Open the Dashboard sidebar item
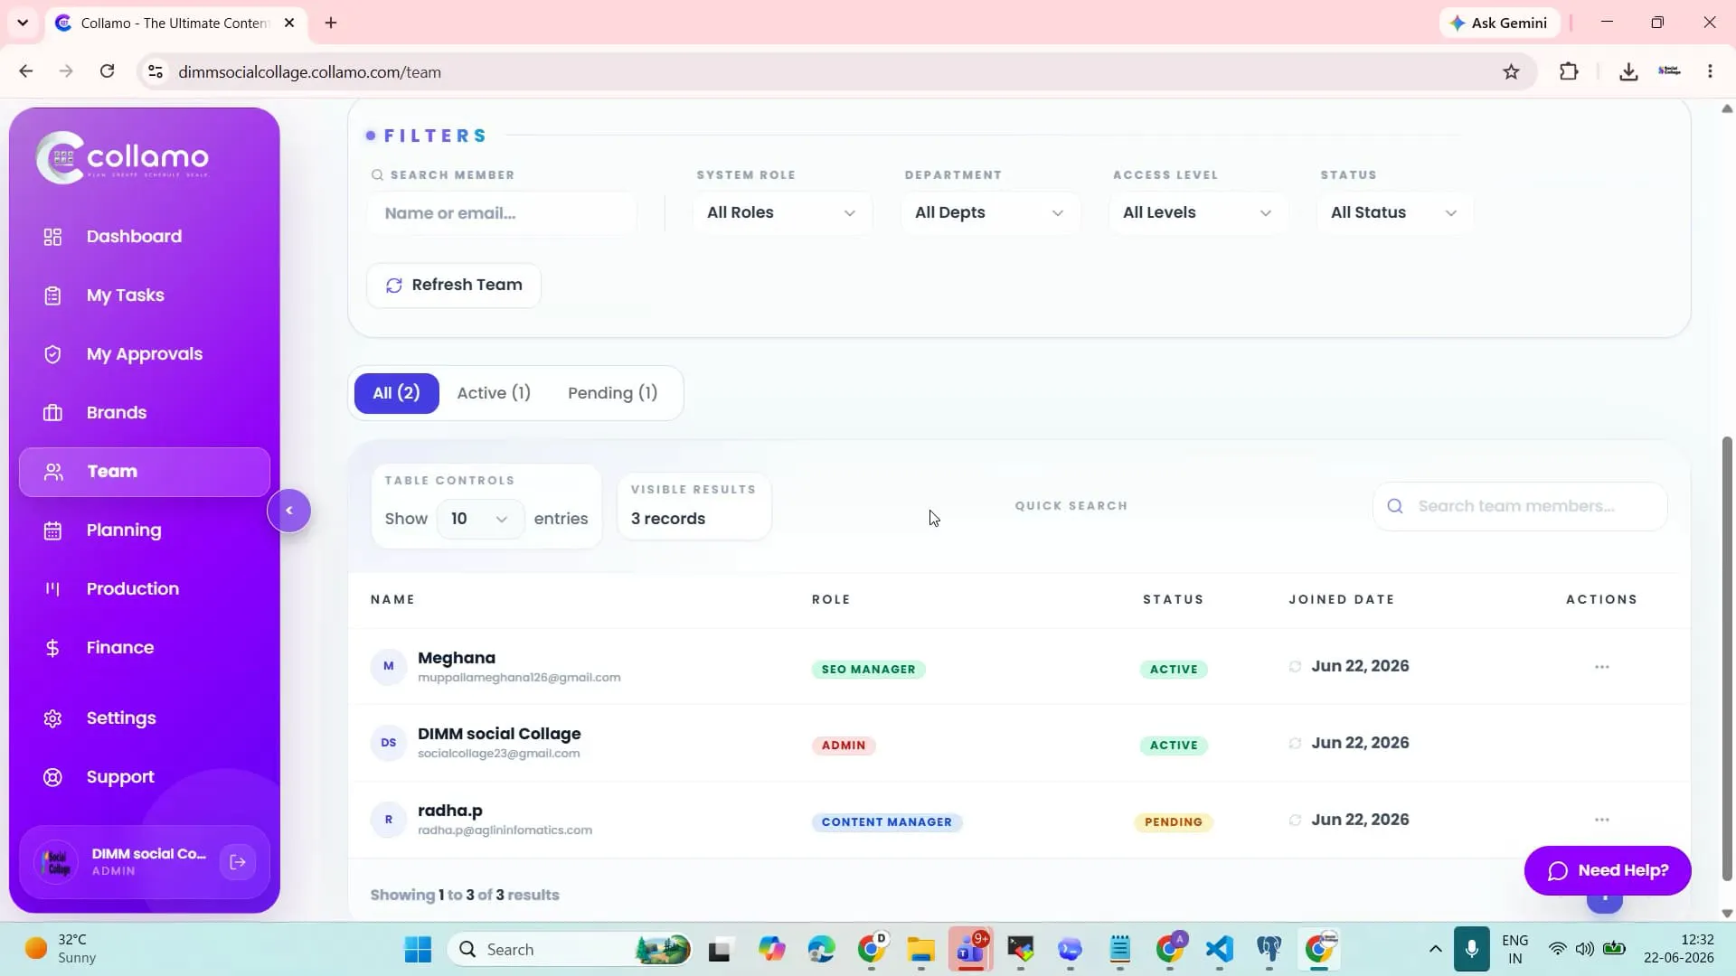Image resolution: width=1736 pixels, height=976 pixels. (x=145, y=236)
